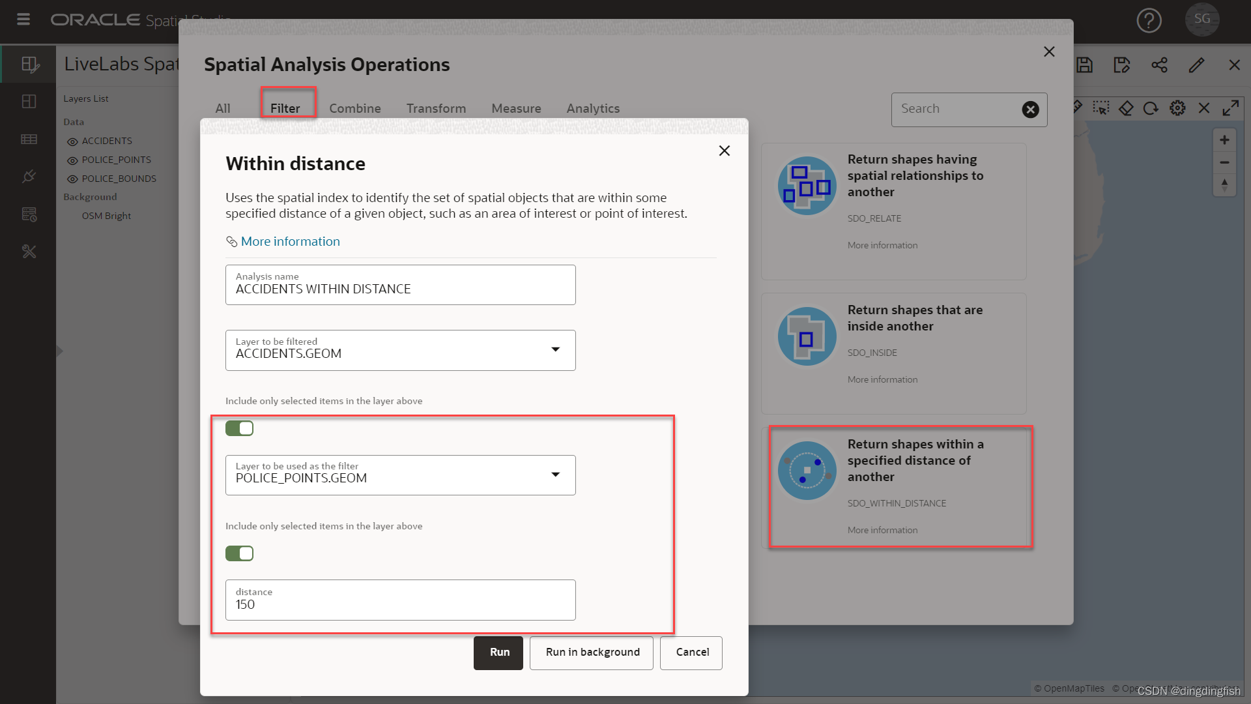
Task: Click the map zoom in button
Action: 1224,140
